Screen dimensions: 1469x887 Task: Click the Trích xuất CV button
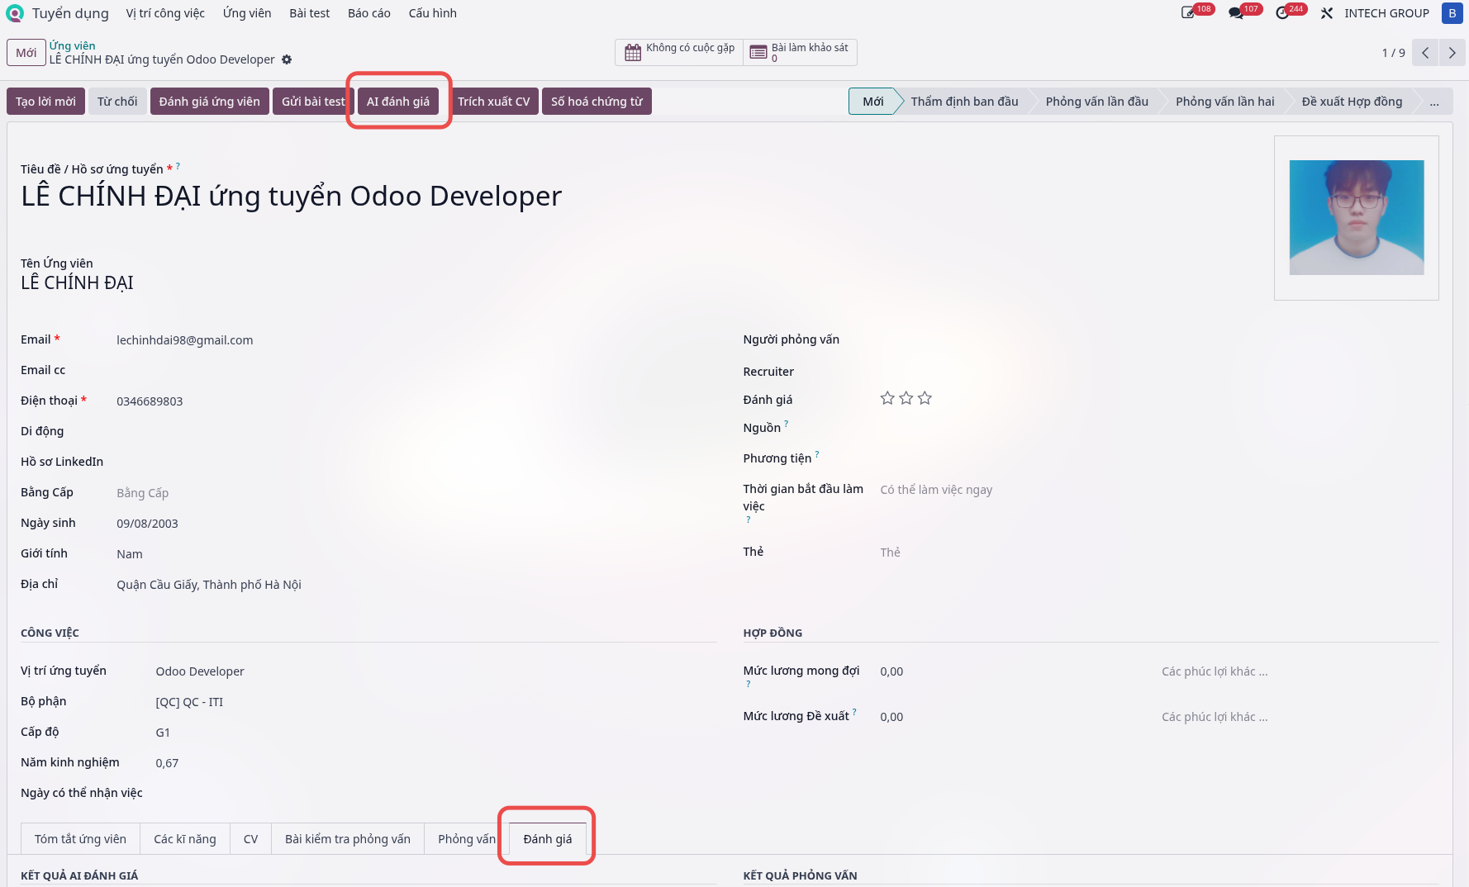pos(494,102)
